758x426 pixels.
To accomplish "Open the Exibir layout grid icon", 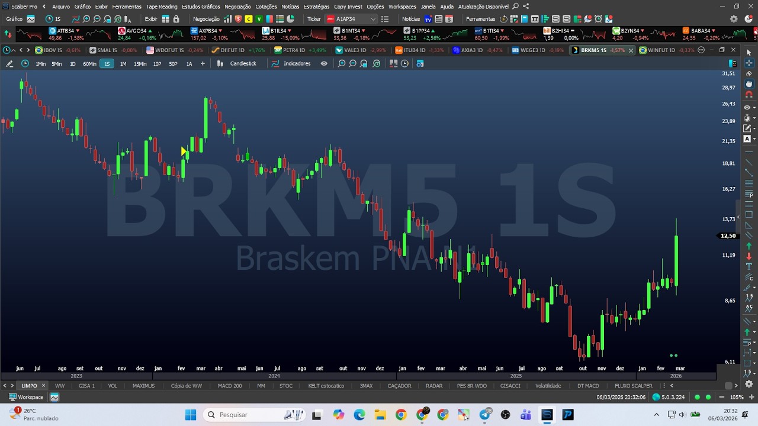I will [165, 19].
